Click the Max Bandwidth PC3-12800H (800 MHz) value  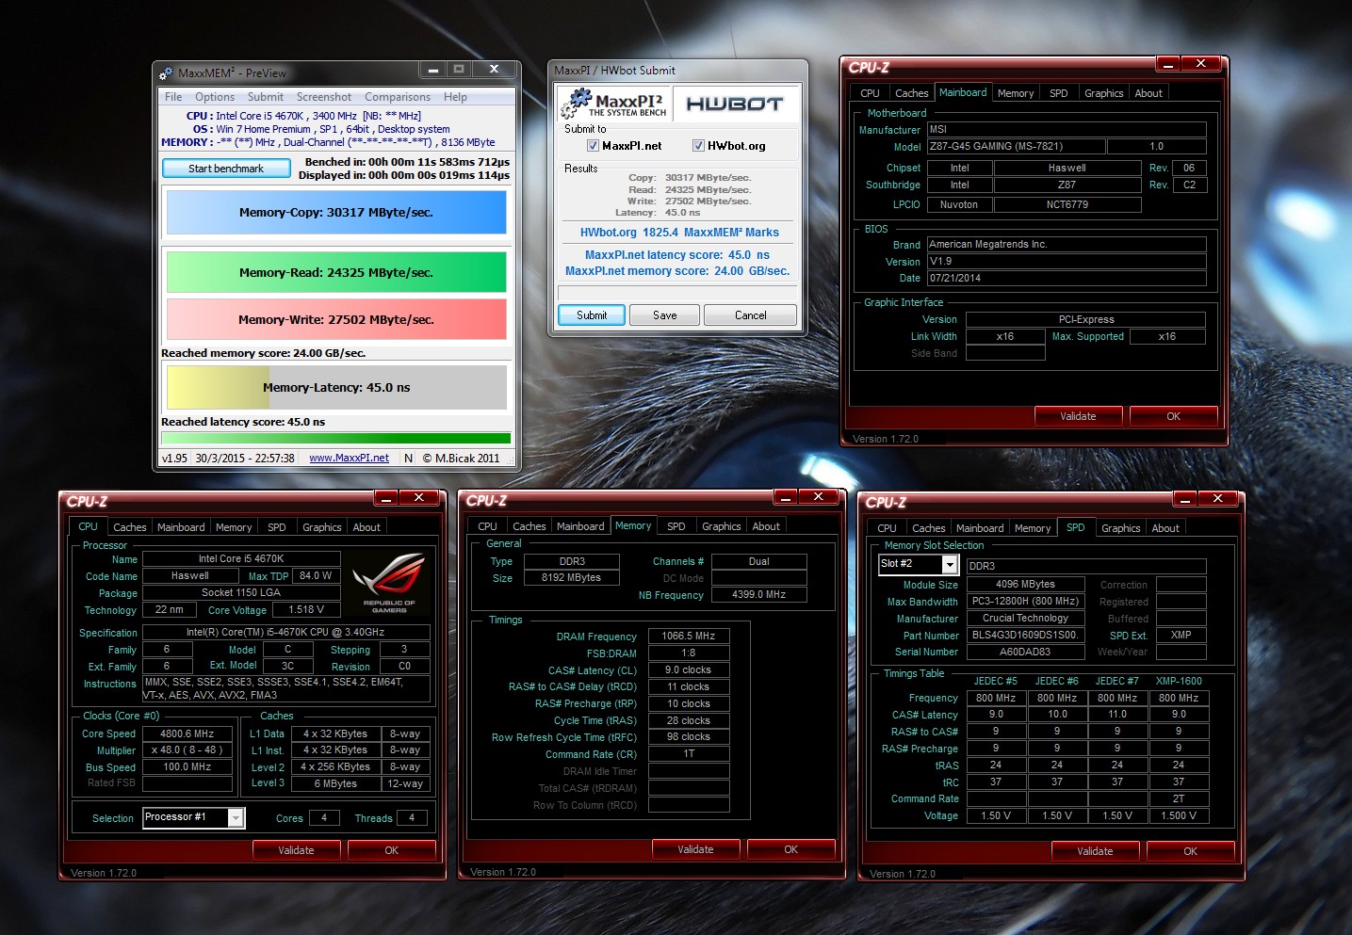1025,602
